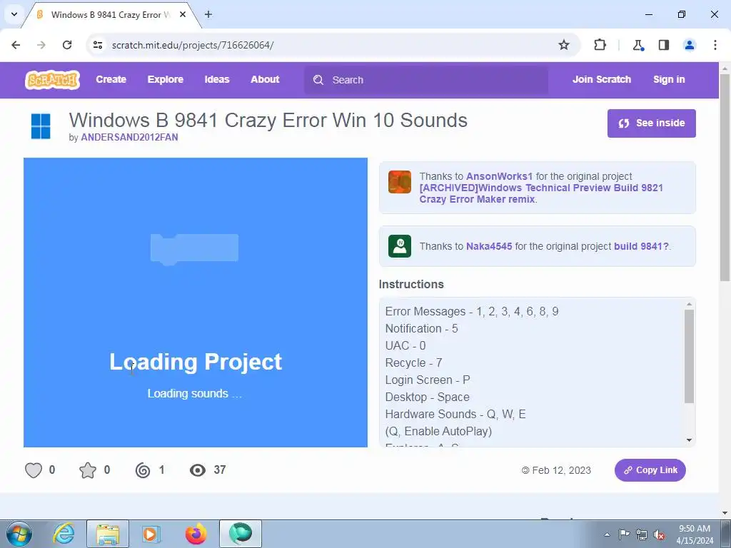This screenshot has width=731, height=548.
Task: Click instructions scrollbar up arrow
Action: tap(689, 304)
